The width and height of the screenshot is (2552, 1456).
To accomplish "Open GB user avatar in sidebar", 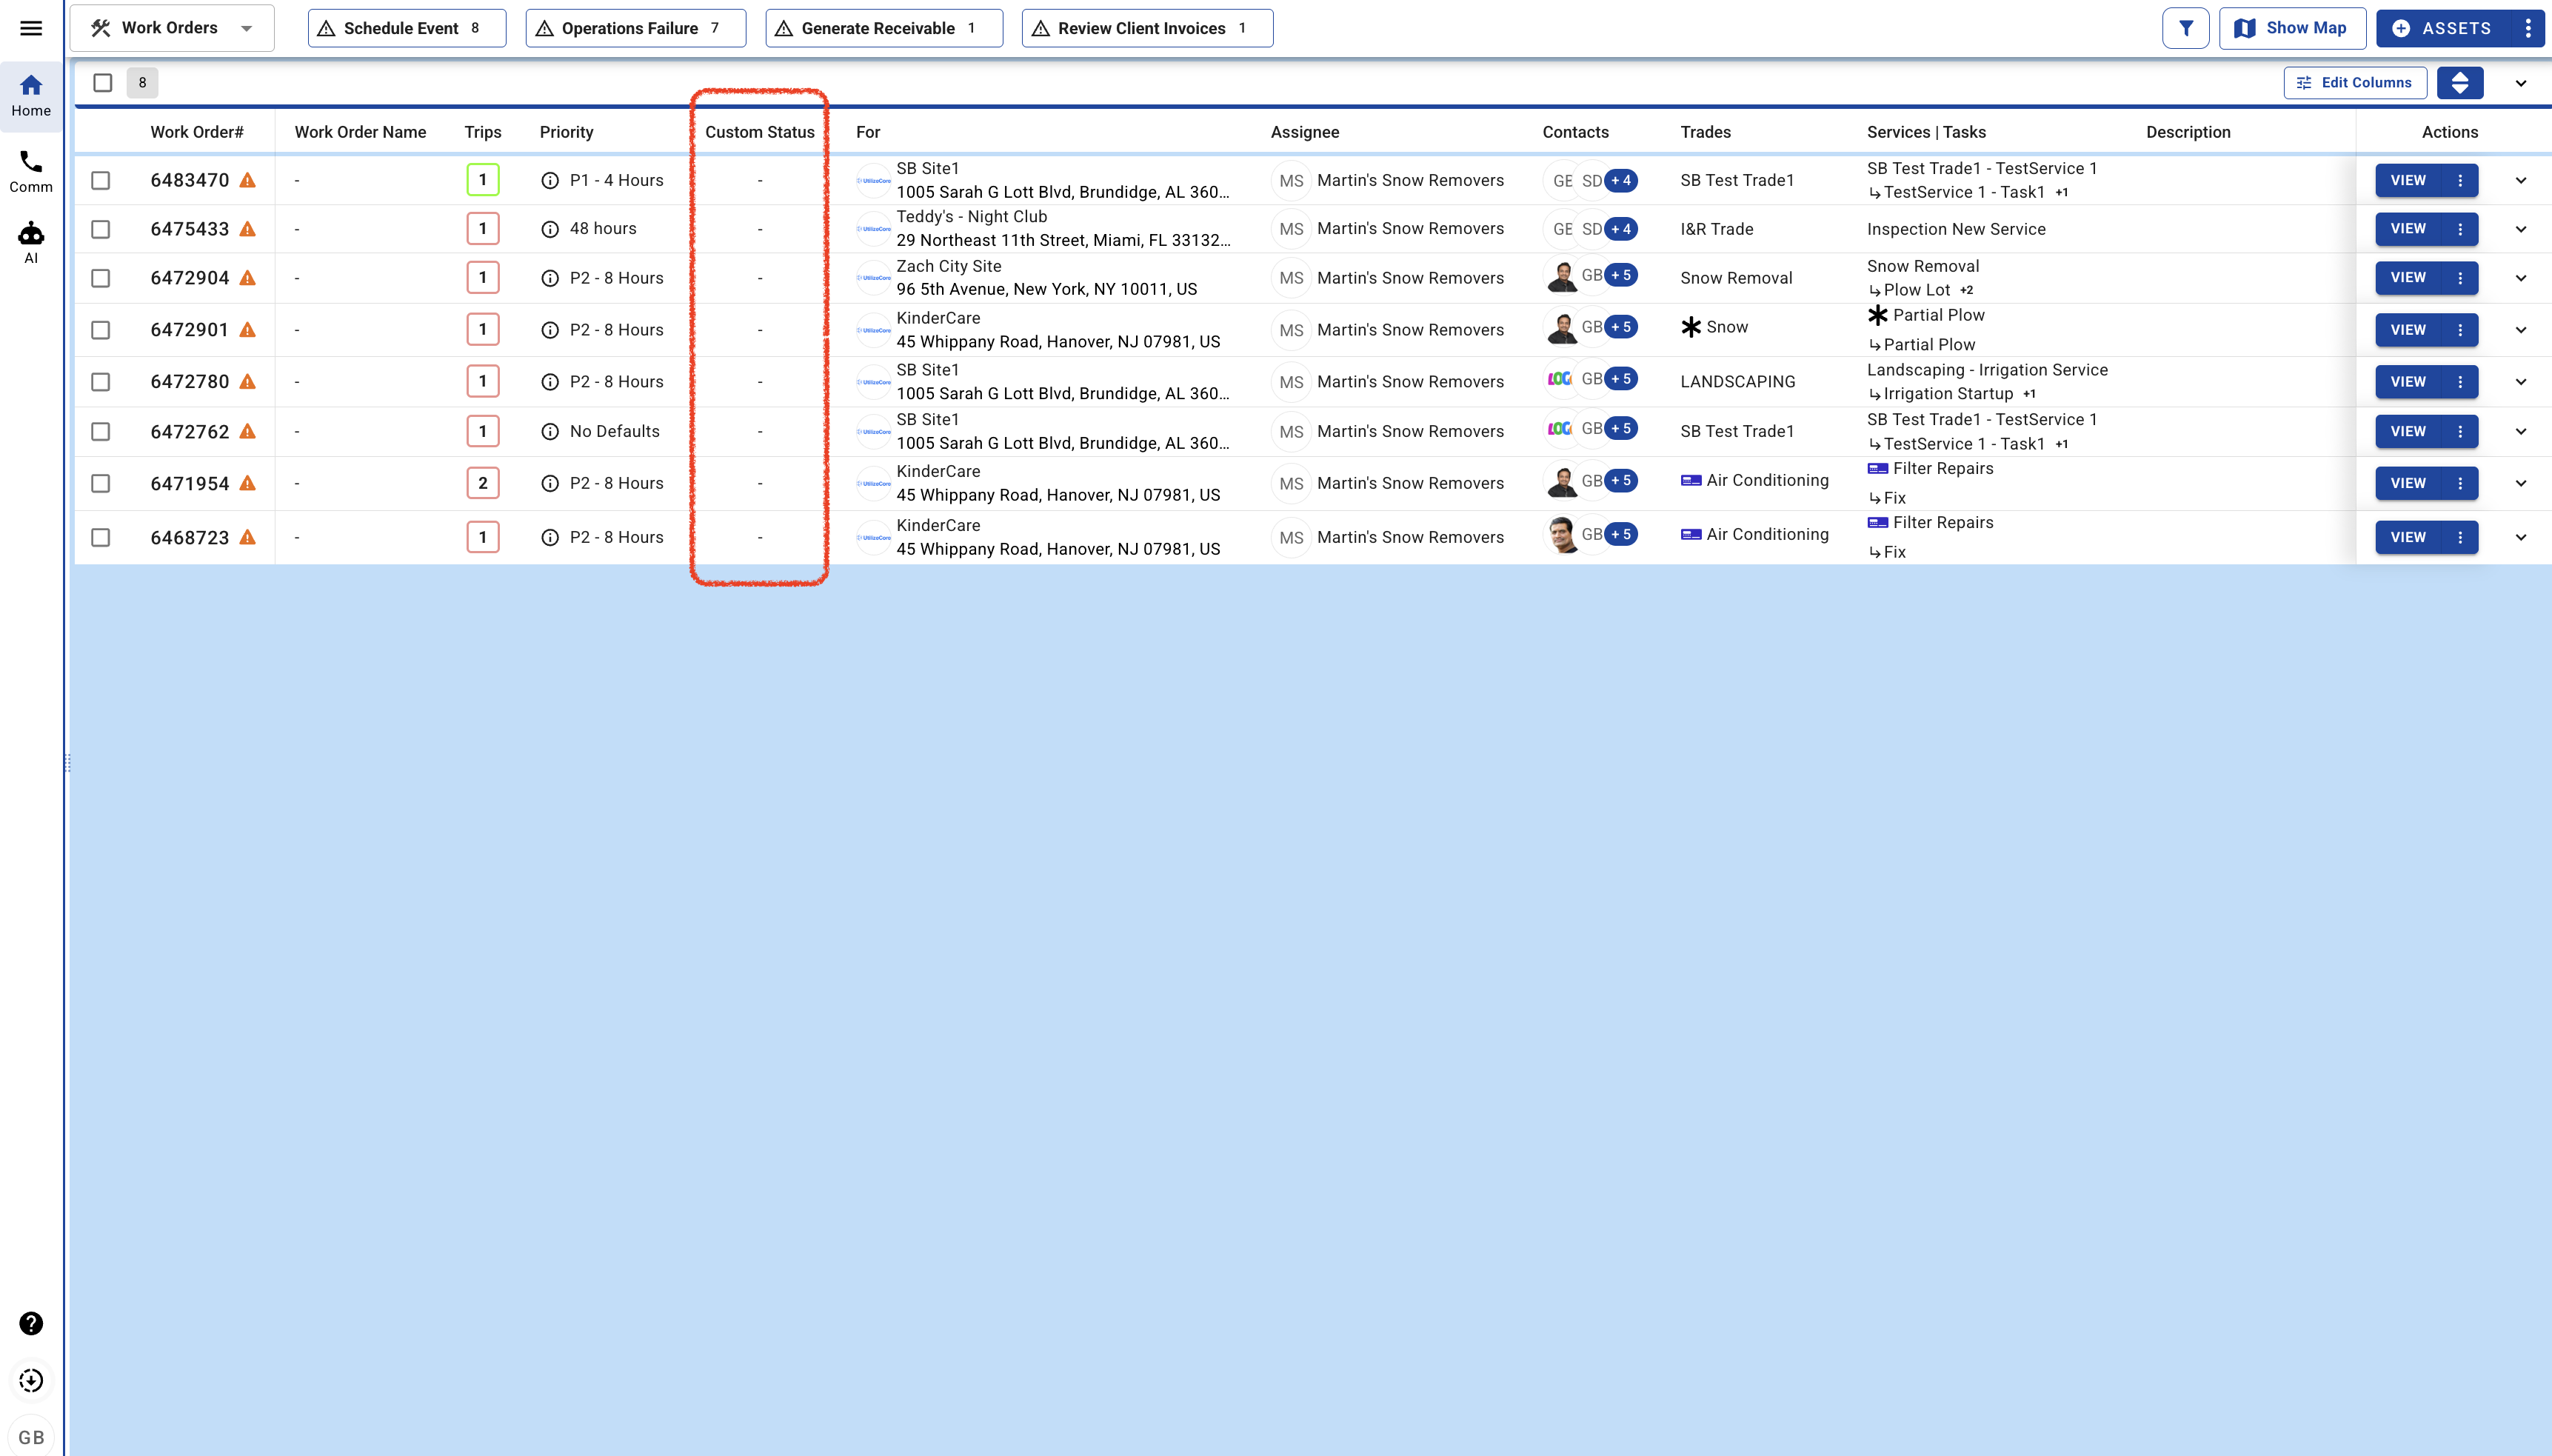I will (31, 1437).
